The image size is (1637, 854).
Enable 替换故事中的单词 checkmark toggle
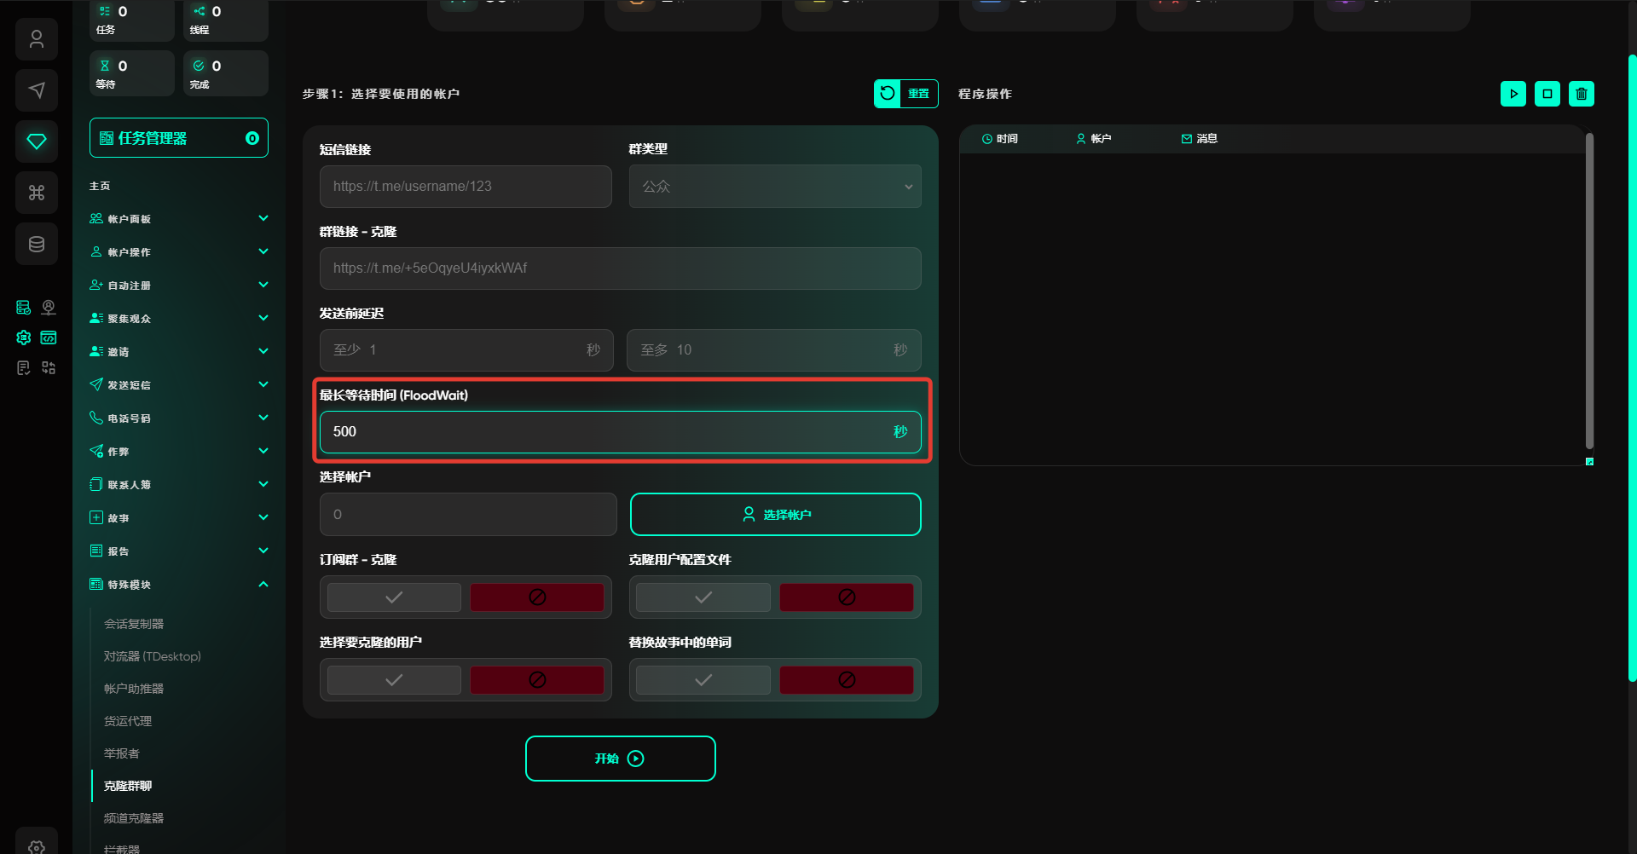[703, 680]
